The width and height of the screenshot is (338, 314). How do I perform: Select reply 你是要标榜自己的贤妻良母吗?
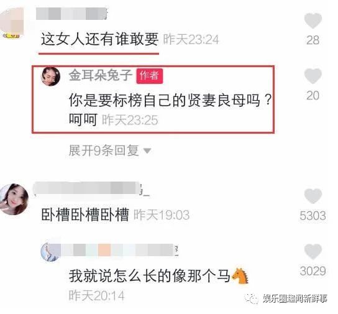point(170,110)
